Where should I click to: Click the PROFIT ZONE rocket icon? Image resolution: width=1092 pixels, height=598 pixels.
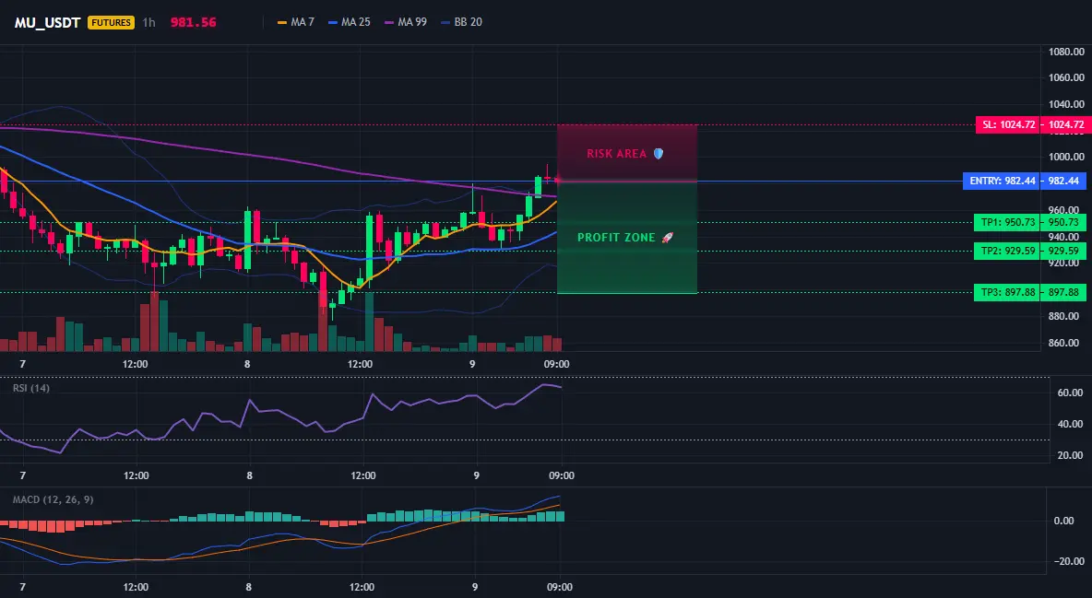click(x=667, y=238)
